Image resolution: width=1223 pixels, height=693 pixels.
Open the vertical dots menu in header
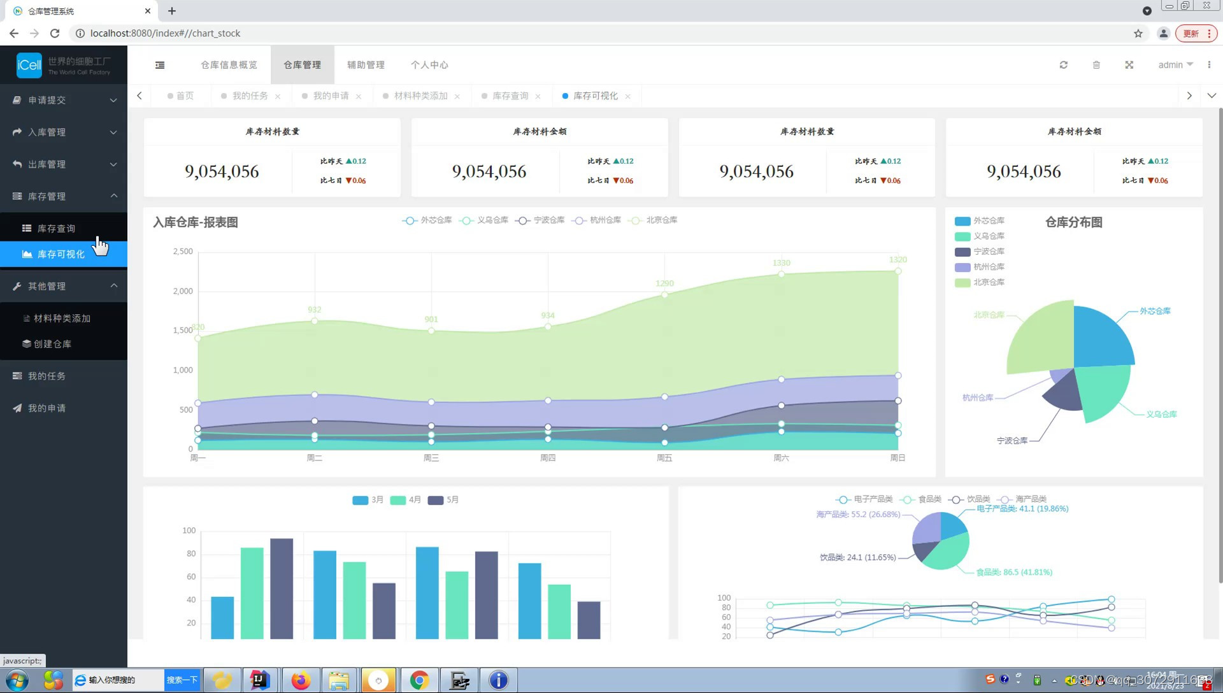click(1209, 65)
